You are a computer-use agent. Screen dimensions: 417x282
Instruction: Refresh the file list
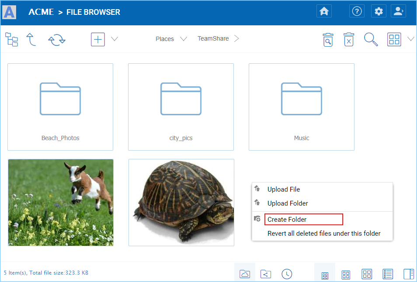pos(57,40)
